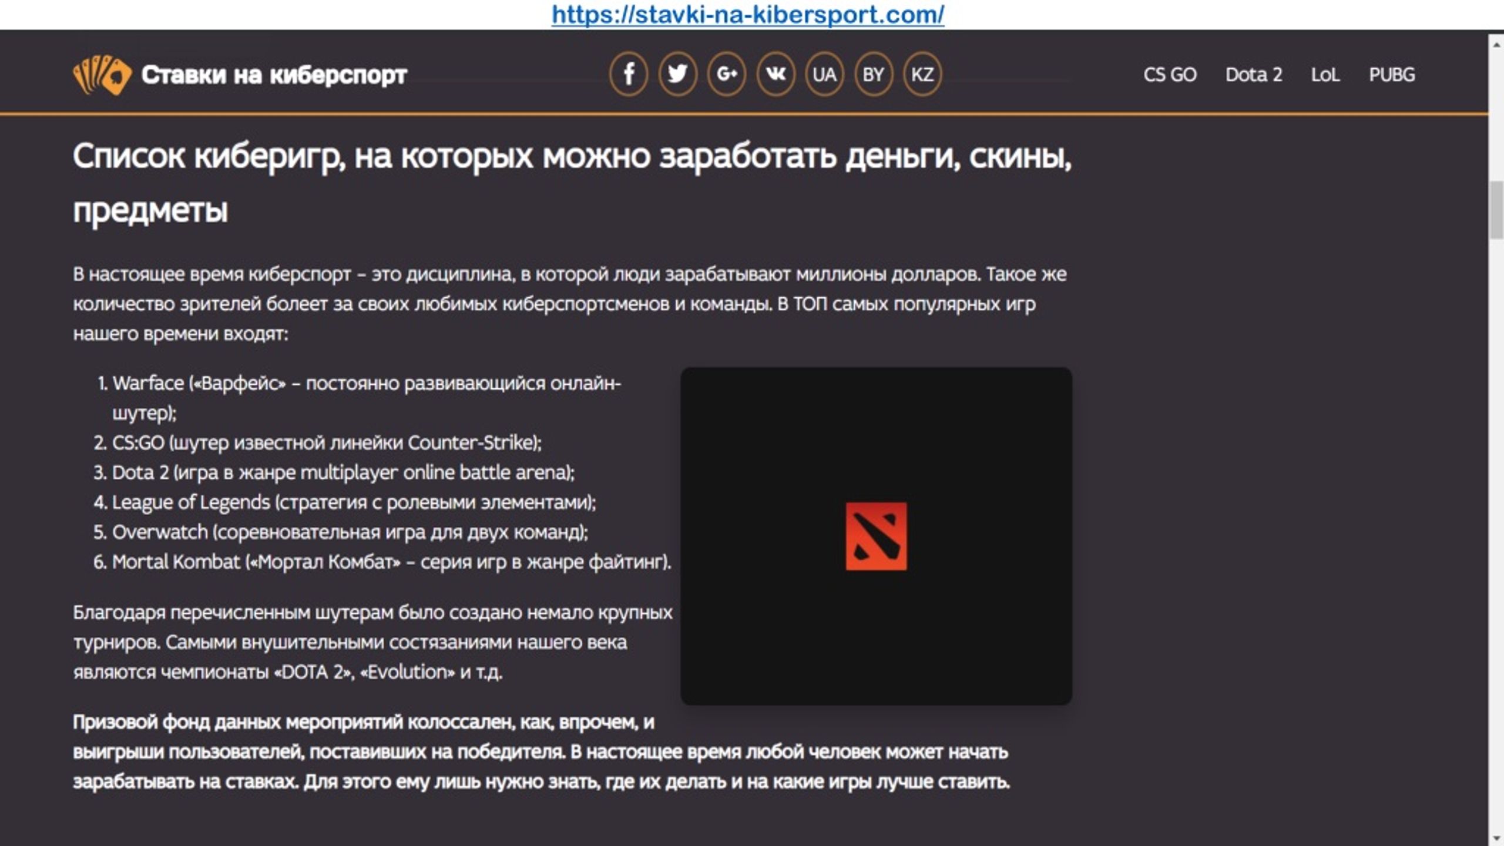
Task: Click the paragraph starting В настоящее время
Action: click(570, 304)
